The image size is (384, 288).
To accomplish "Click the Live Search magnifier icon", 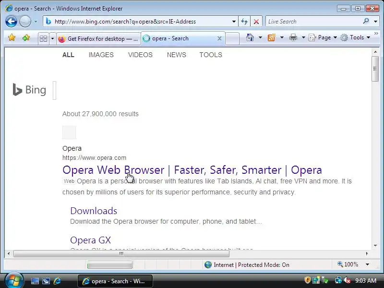I will click(366, 21).
